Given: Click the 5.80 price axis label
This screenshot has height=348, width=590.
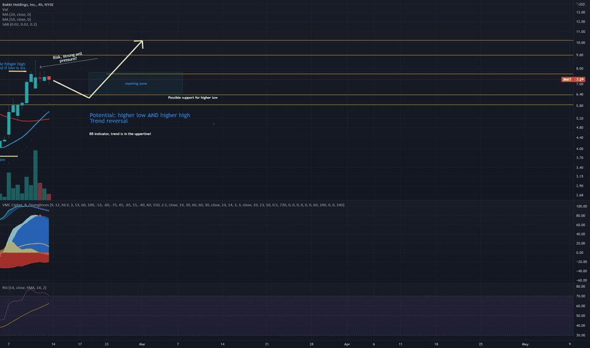Looking at the screenshot, I should [x=580, y=106].
